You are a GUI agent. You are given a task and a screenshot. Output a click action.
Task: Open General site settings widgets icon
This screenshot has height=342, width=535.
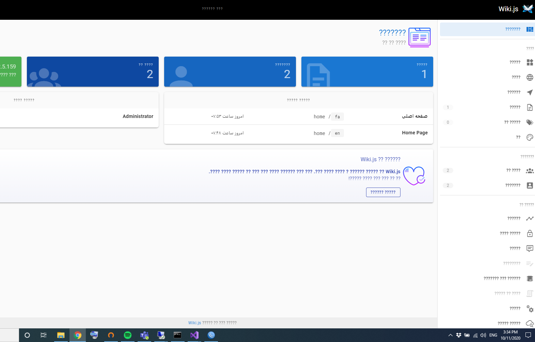(530, 62)
